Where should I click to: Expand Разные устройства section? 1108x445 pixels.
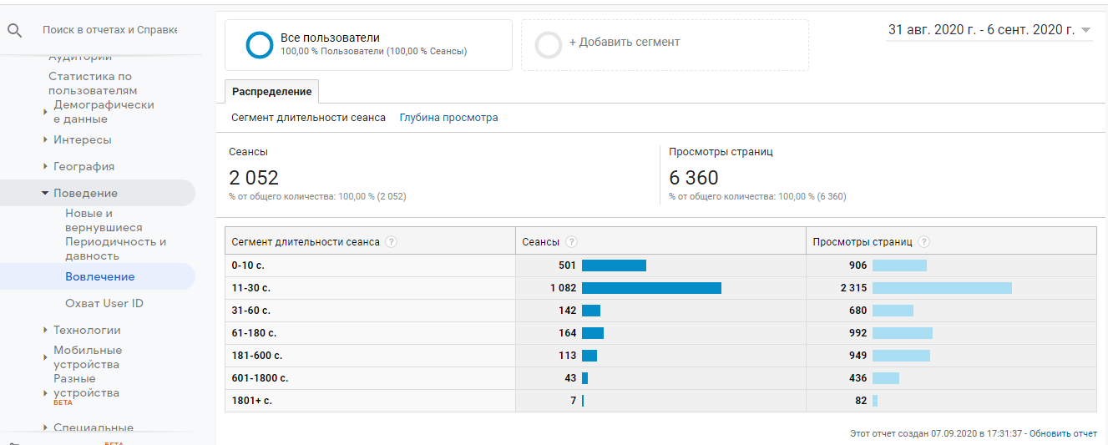click(45, 392)
